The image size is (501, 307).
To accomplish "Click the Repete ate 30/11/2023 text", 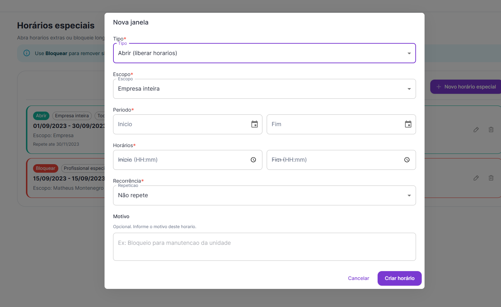I will (56, 144).
